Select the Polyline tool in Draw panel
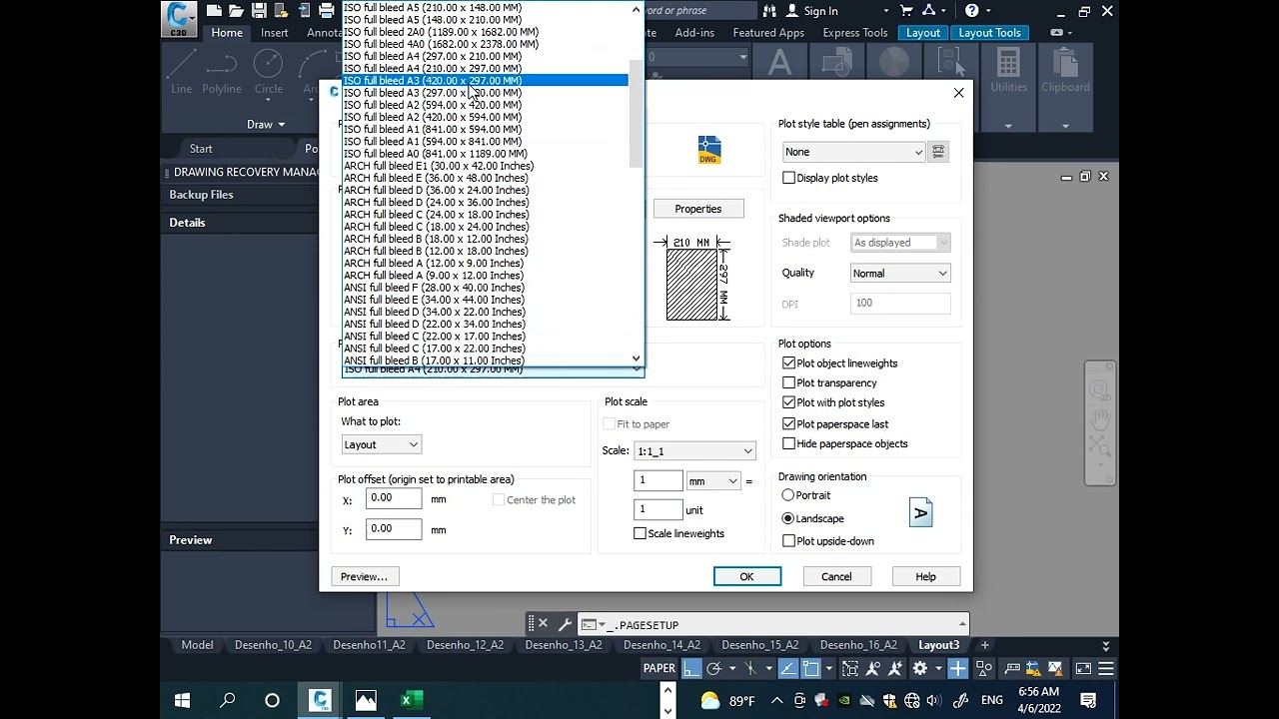Viewport: 1279px width, 719px height. 222,71
